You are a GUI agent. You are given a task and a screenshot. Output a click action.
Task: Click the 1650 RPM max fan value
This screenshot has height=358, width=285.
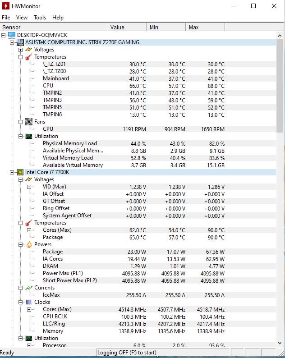coord(213,129)
